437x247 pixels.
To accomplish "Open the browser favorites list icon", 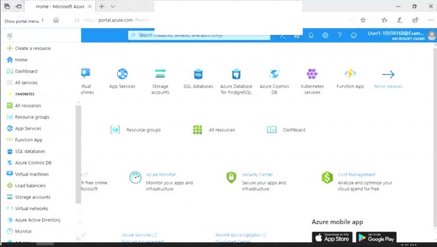I will click(385, 20).
